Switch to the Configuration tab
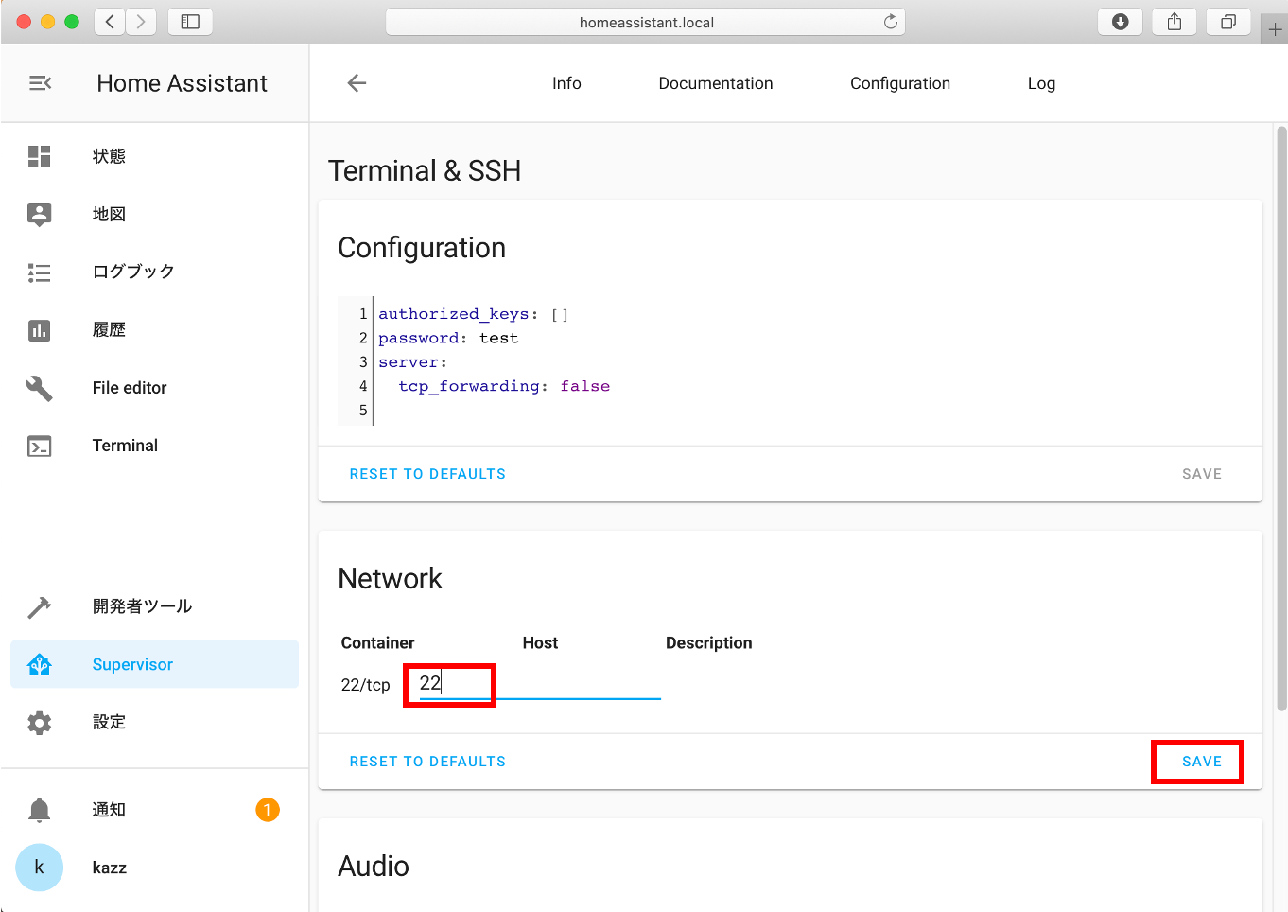This screenshot has width=1288, height=912. pyautogui.click(x=900, y=83)
